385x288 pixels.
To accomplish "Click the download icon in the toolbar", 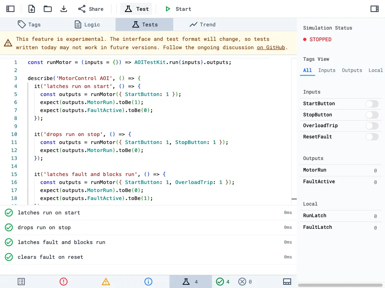I will (64, 9).
